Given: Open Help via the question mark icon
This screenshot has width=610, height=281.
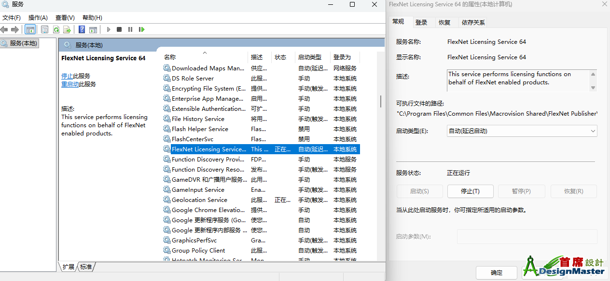Looking at the screenshot, I should click(x=82, y=29).
